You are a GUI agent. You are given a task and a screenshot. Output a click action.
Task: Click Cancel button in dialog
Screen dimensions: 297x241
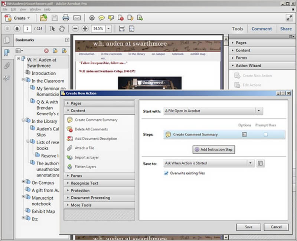[x=276, y=227]
